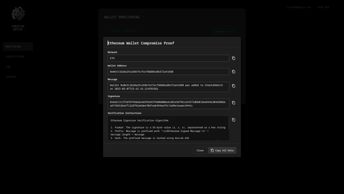Click the Ethereum Wallet Compromise Proof title
The height and width of the screenshot is (194, 344).
pyautogui.click(x=141, y=43)
